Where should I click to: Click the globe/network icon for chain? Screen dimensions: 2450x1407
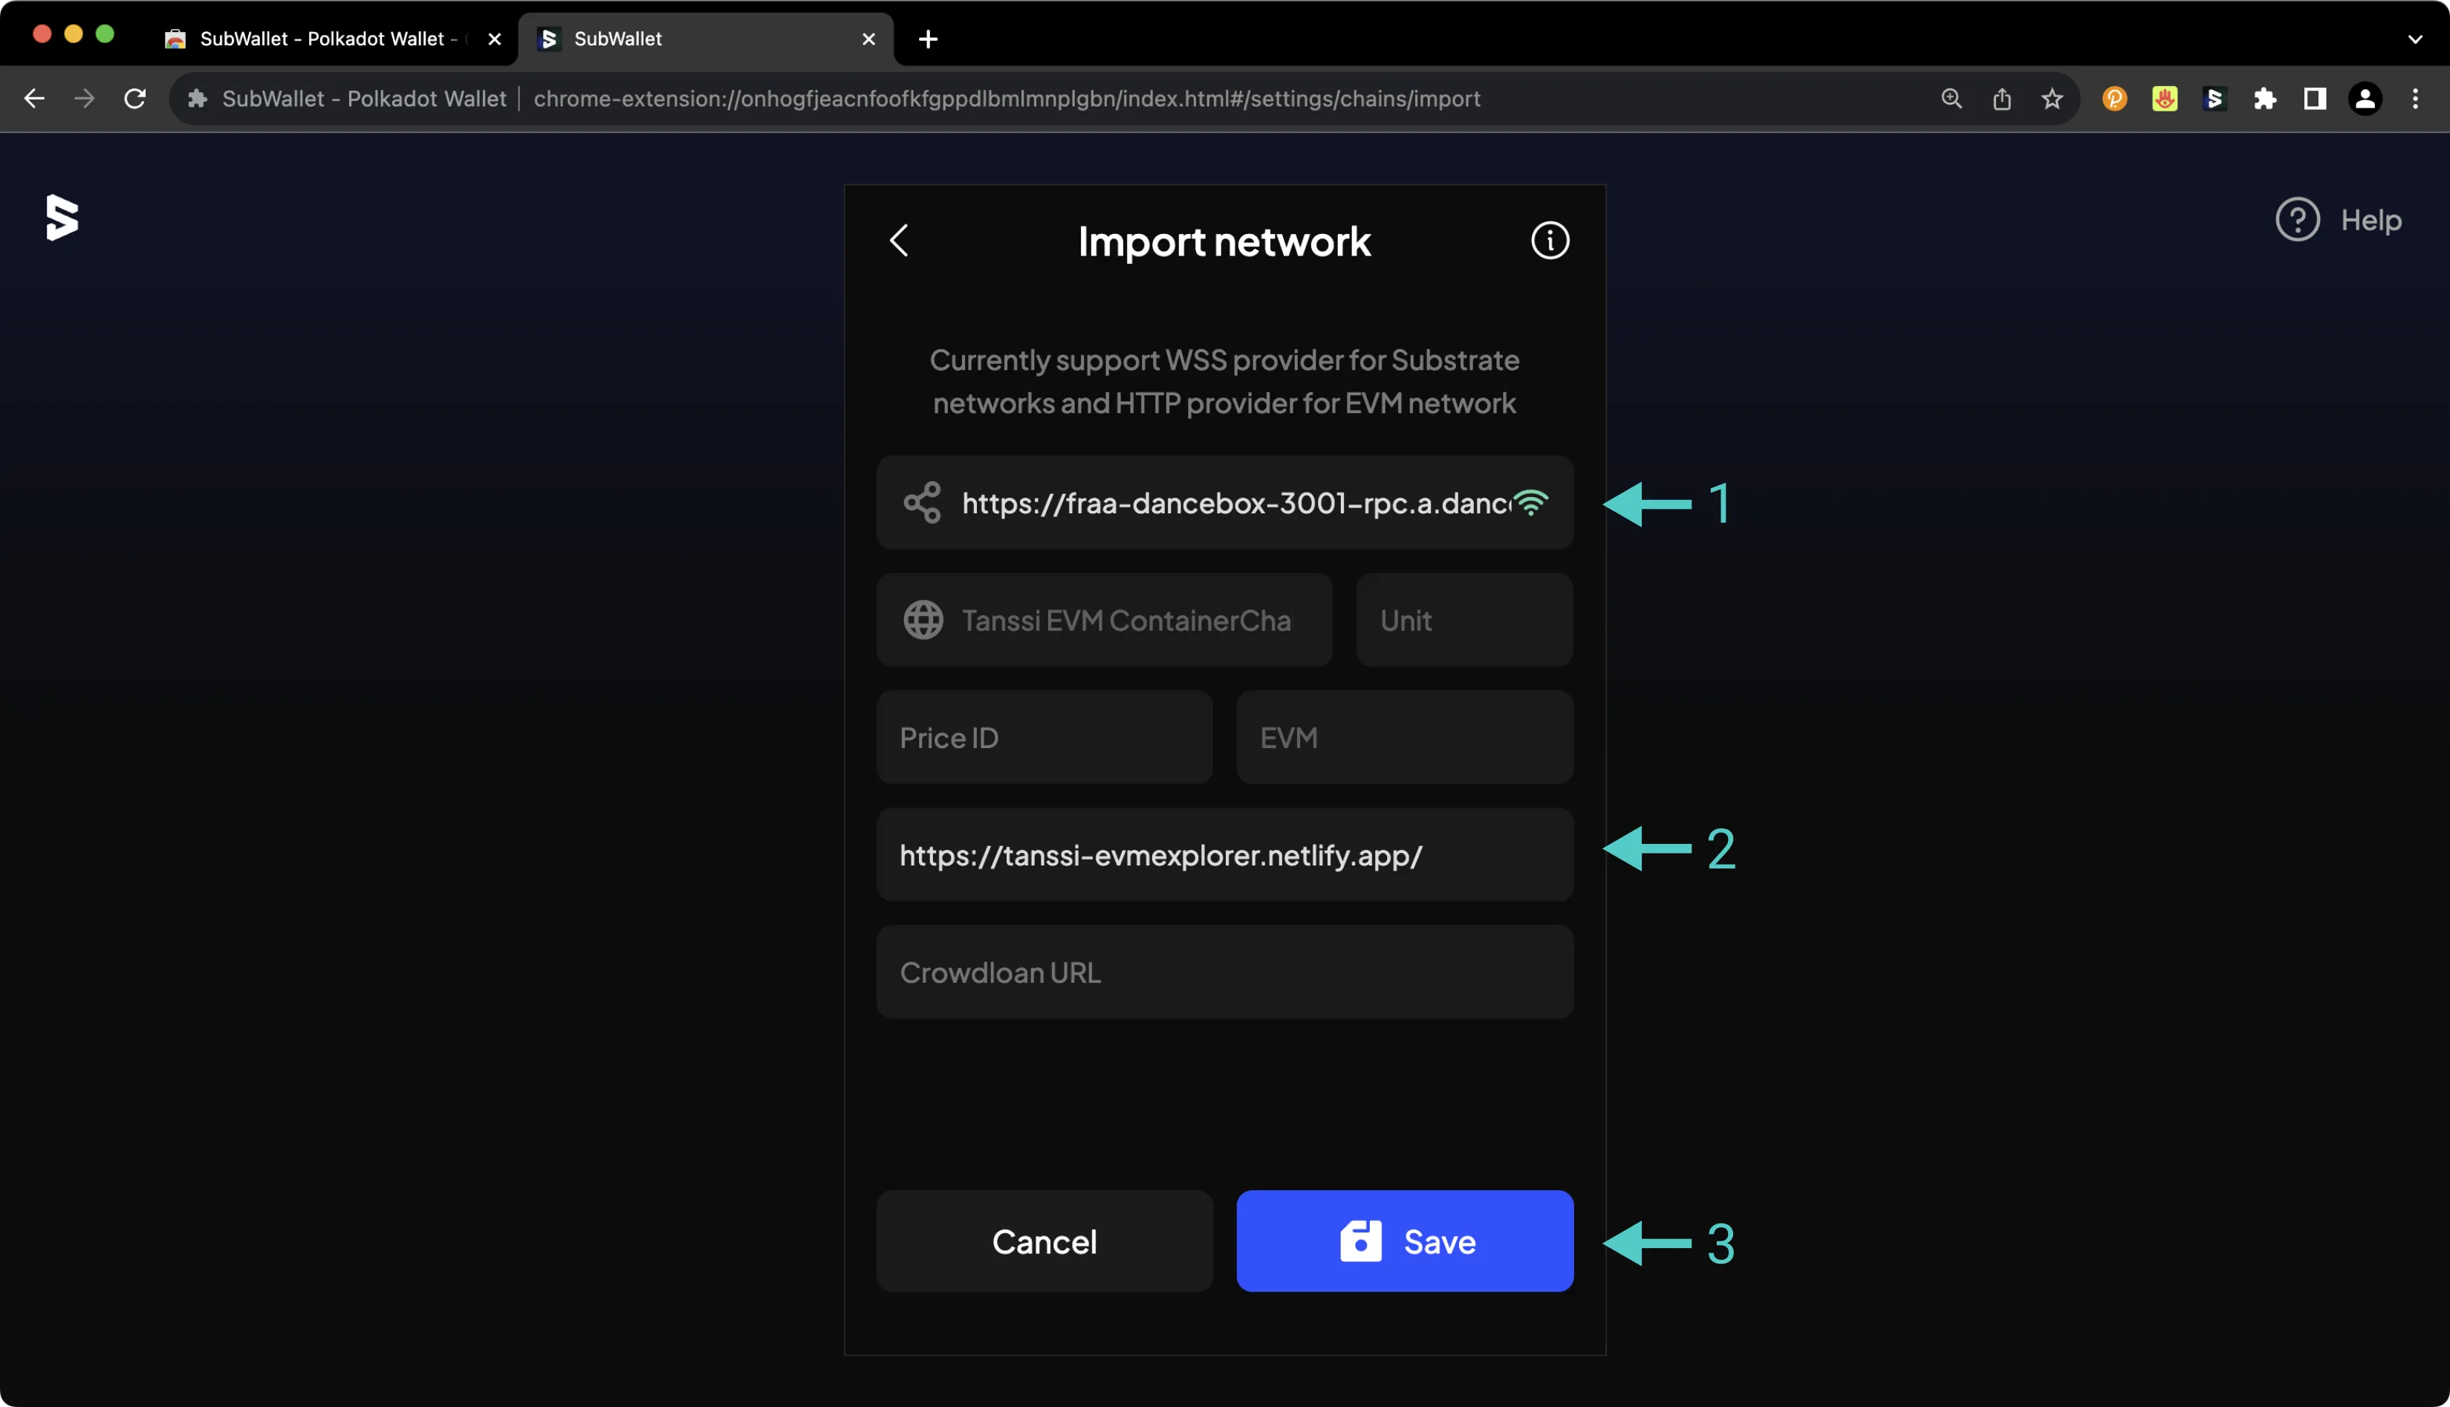[924, 620]
